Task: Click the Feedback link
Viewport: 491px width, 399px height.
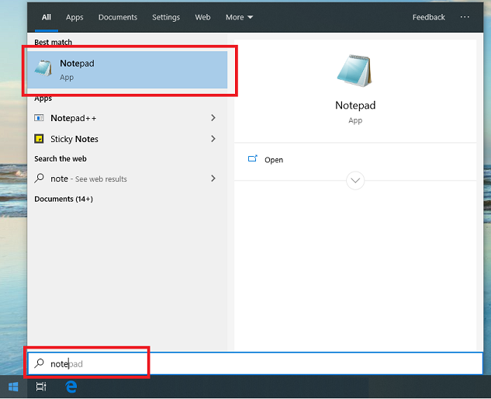Action: [x=428, y=17]
